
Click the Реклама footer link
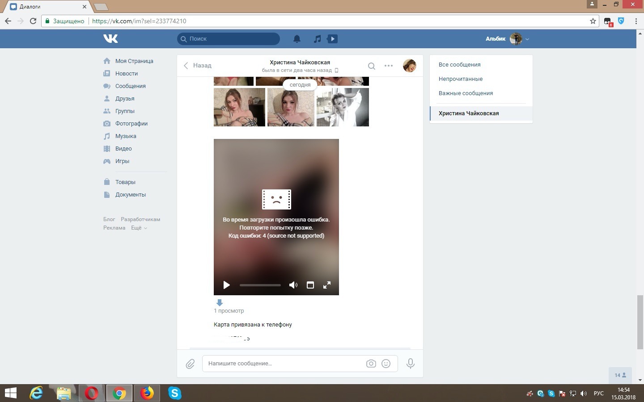pos(114,228)
